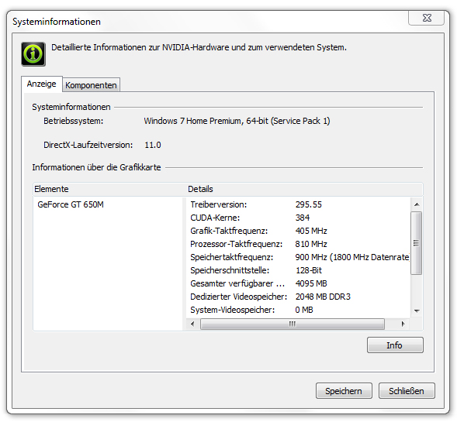This screenshot has width=457, height=422.
Task: Click the Grafik-Taktfrequenz label
Action: point(229,231)
